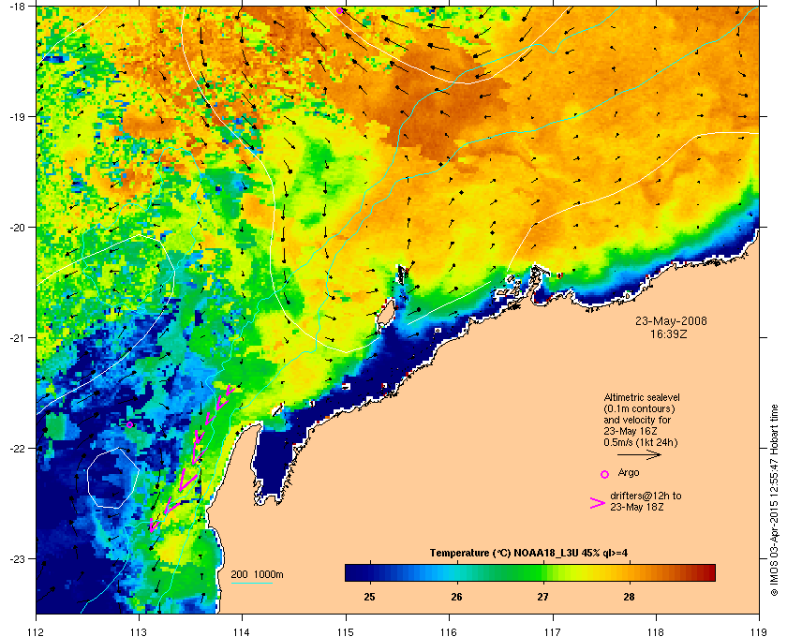Click the '200 1000m' depth contour label
The height and width of the screenshot is (637, 787).
tap(258, 575)
